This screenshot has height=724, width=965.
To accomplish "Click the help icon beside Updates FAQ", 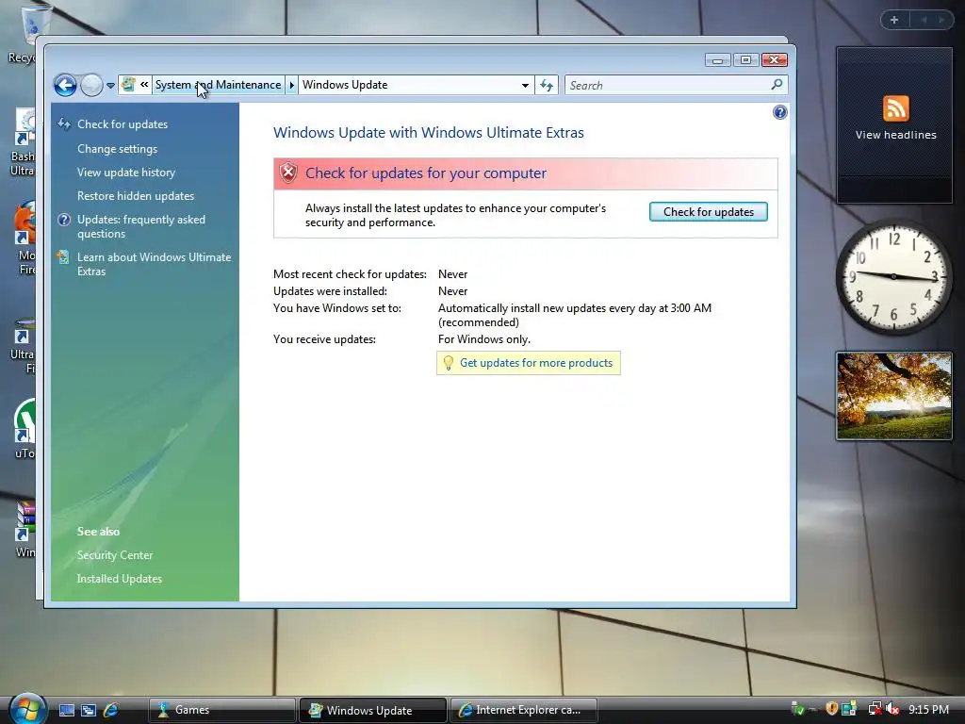I will coord(64,220).
